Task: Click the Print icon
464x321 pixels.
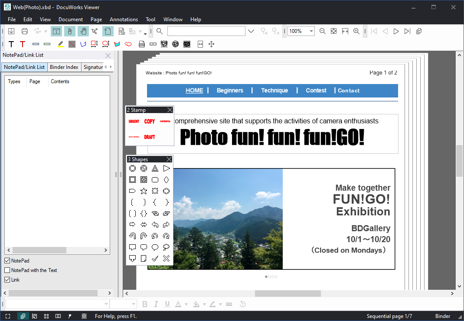Action: click(x=25, y=31)
